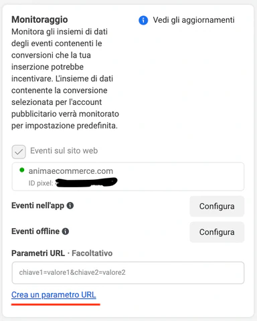Configure the Eventi nell'app option

pos(217,206)
